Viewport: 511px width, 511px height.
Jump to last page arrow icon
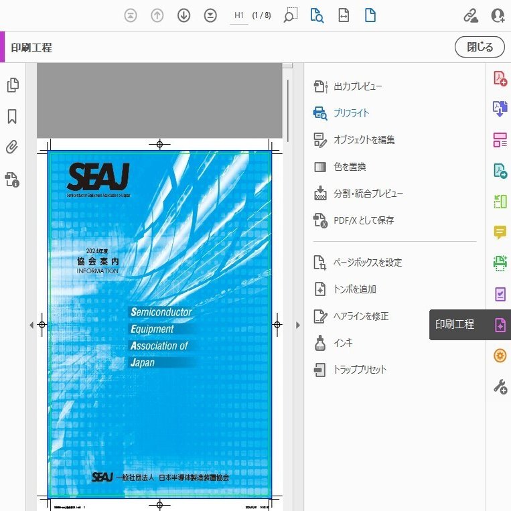[210, 15]
